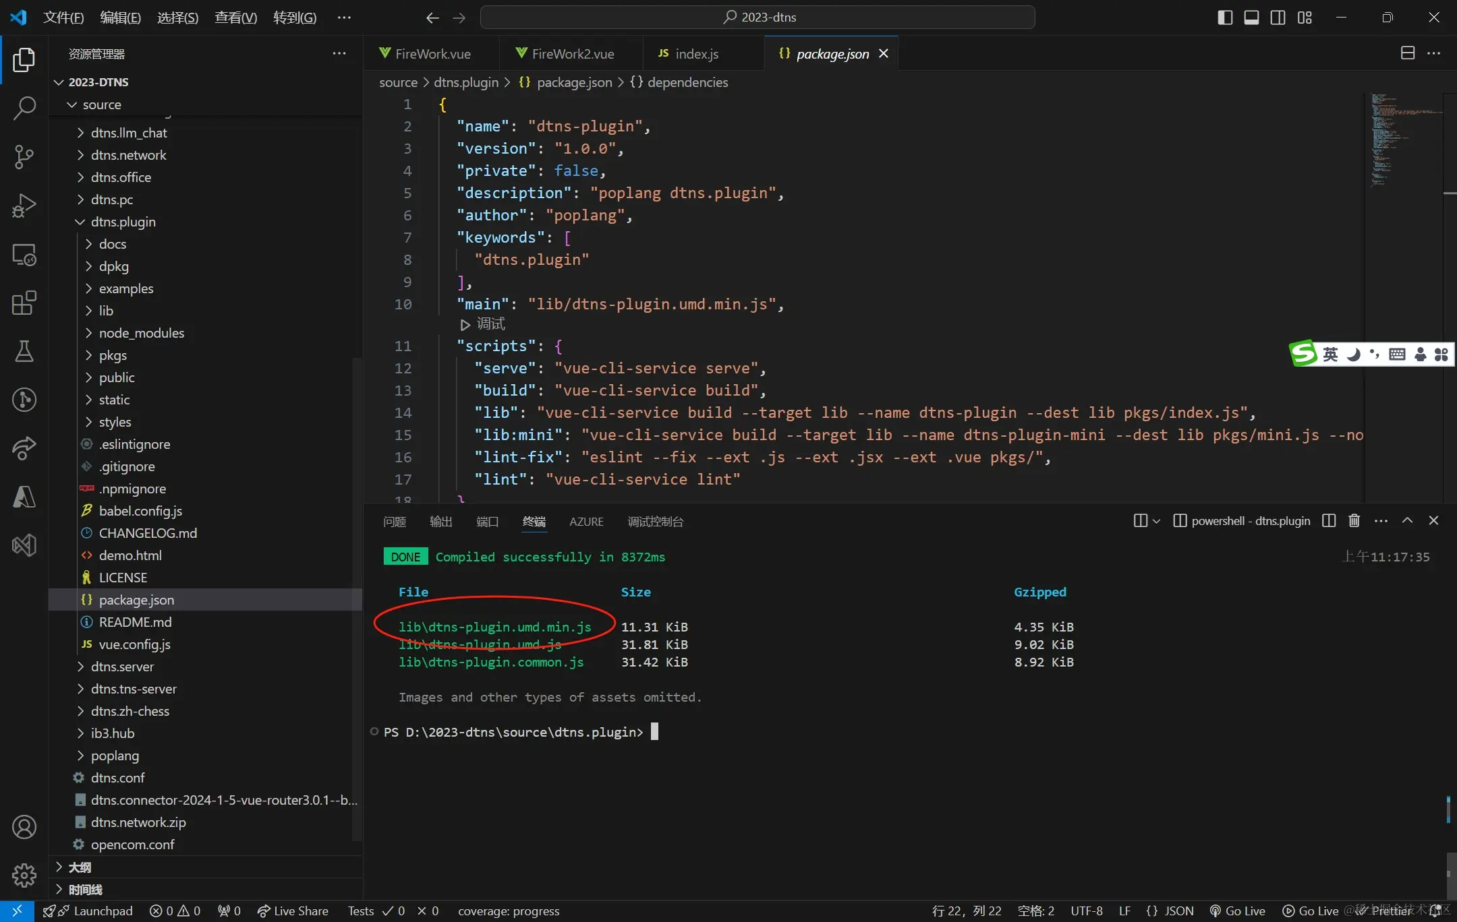Screen dimensions: 1457x922
Task: Switch to the FireWork2.vue tab
Action: click(x=572, y=54)
